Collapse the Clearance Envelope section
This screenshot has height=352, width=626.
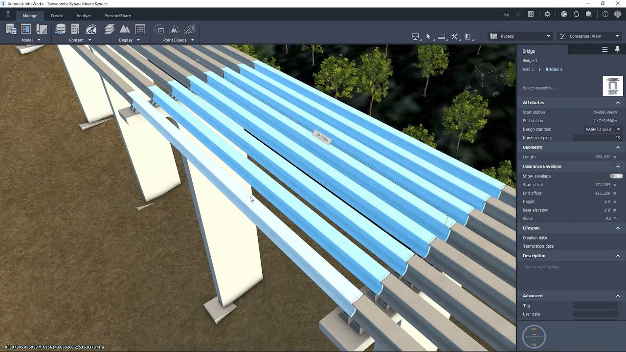tap(618, 166)
